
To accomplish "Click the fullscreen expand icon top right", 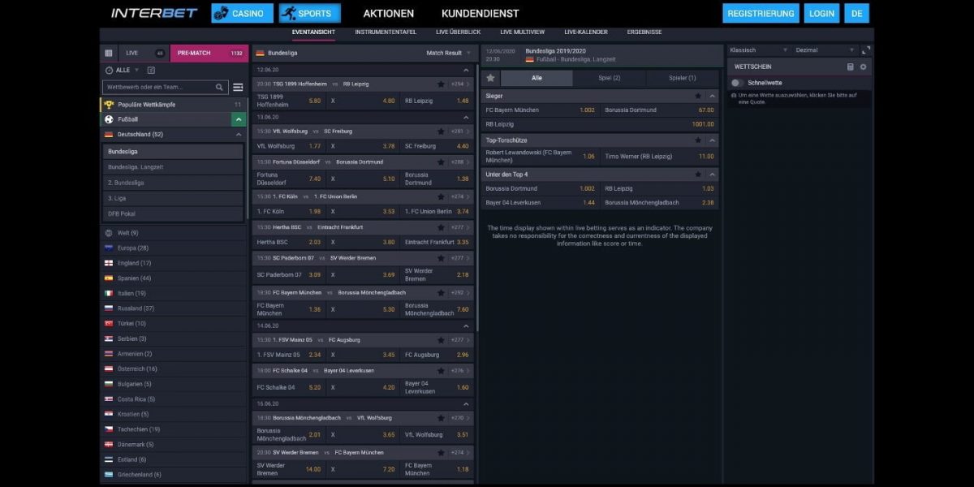I will coord(865,50).
